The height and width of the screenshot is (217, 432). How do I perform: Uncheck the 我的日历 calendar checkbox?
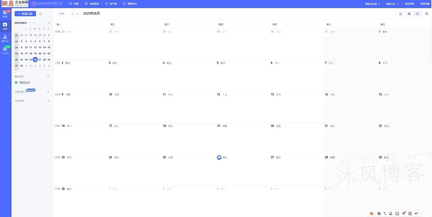pos(16,82)
